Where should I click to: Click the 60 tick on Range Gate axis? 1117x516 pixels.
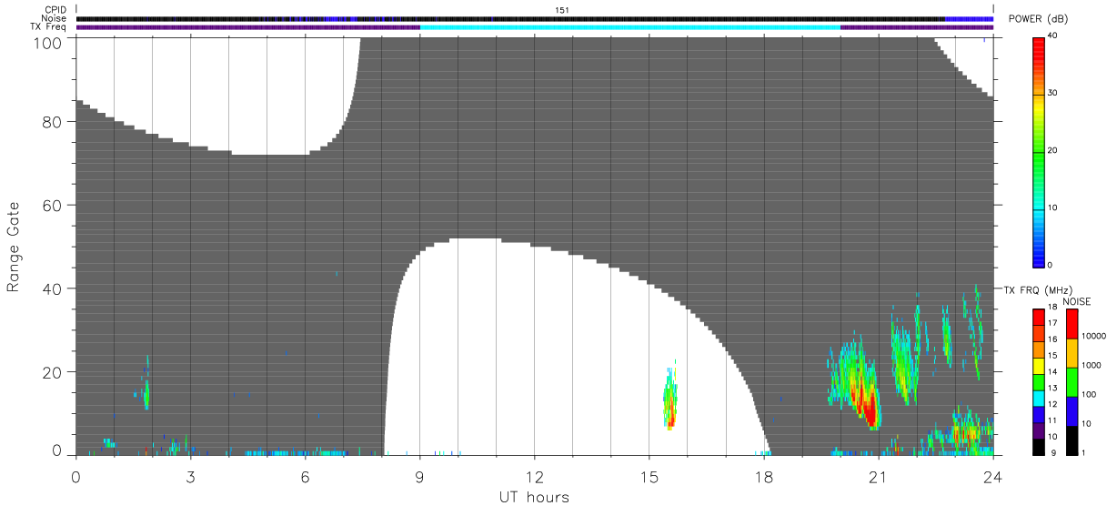(x=52, y=206)
